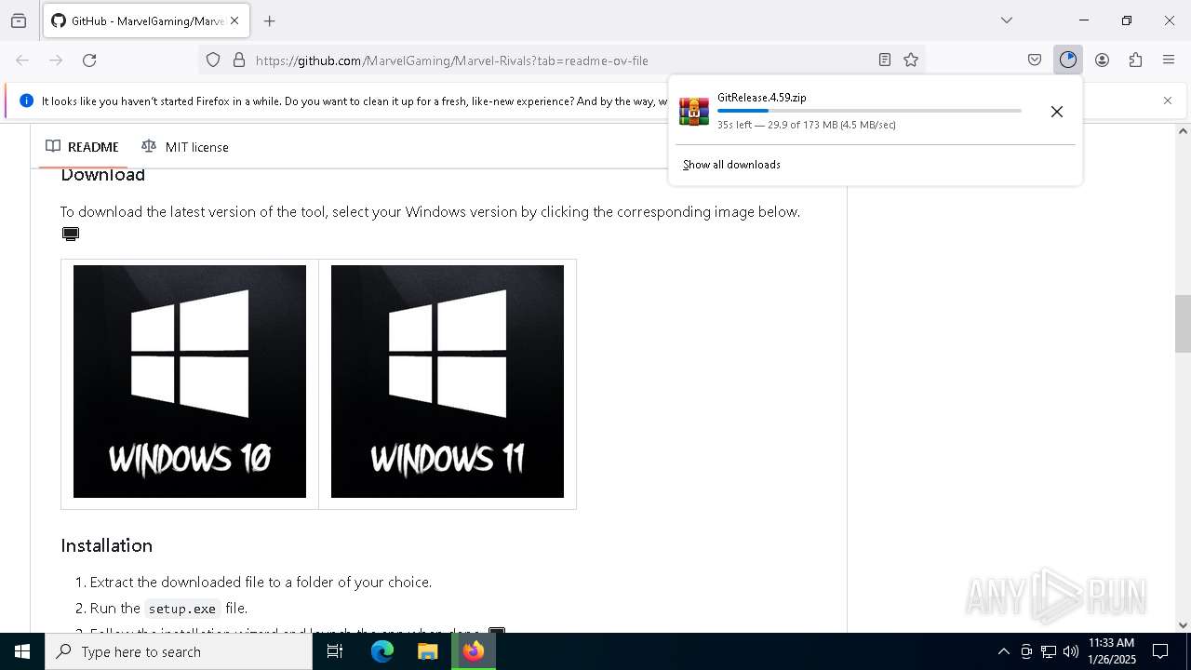1191x670 pixels.
Task: Open a new tab with plus button
Action: (270, 20)
